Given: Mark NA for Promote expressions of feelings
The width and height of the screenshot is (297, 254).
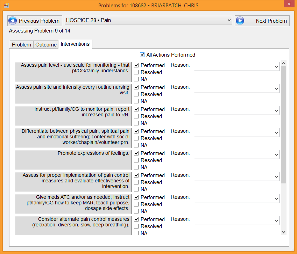Looking at the screenshot, I should (x=136, y=167).
